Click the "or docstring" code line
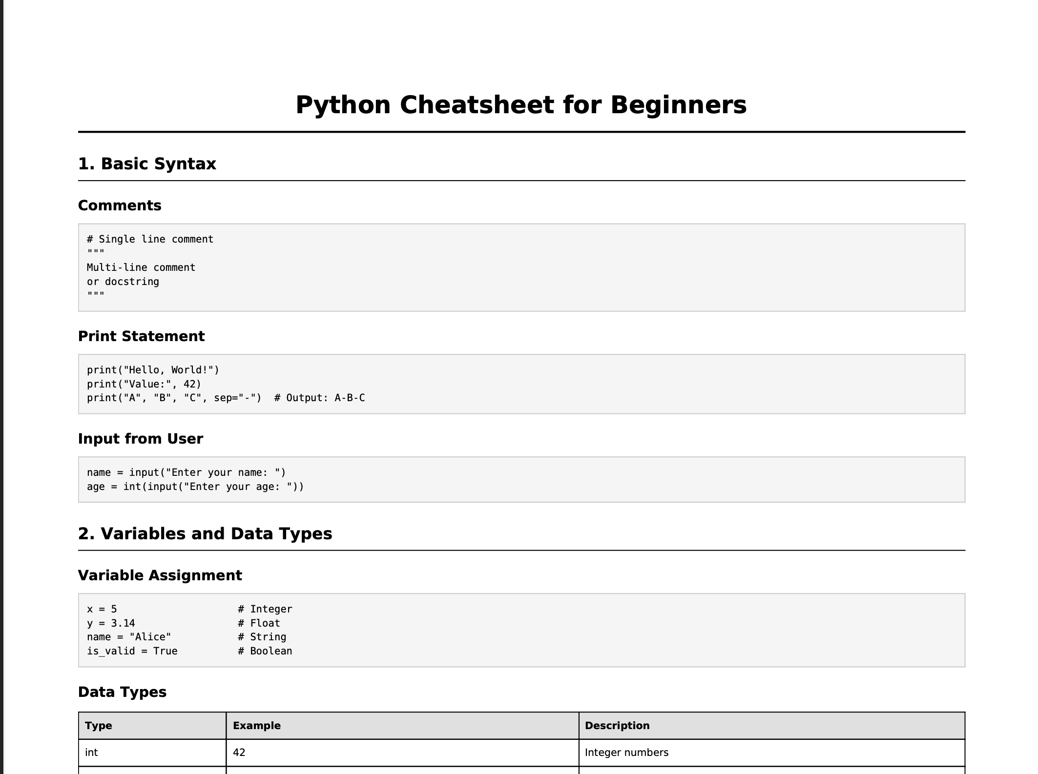 click(x=123, y=282)
